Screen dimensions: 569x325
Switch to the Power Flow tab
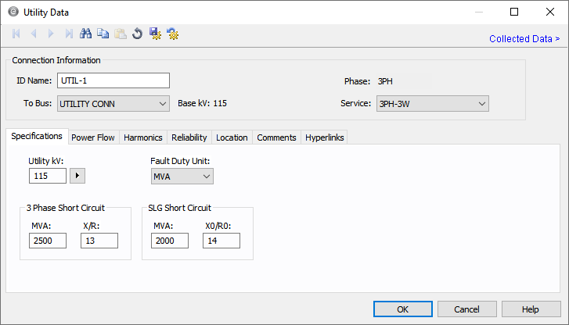pyautogui.click(x=93, y=137)
